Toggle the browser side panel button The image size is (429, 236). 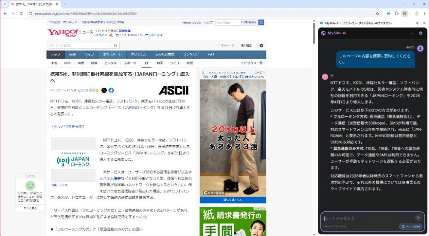tap(405, 13)
